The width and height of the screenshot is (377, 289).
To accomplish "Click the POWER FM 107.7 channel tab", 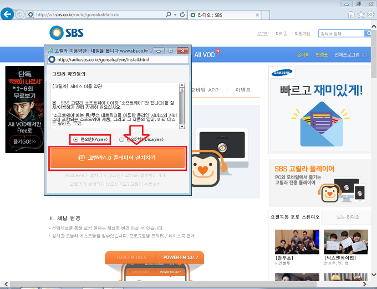I will [181, 257].
